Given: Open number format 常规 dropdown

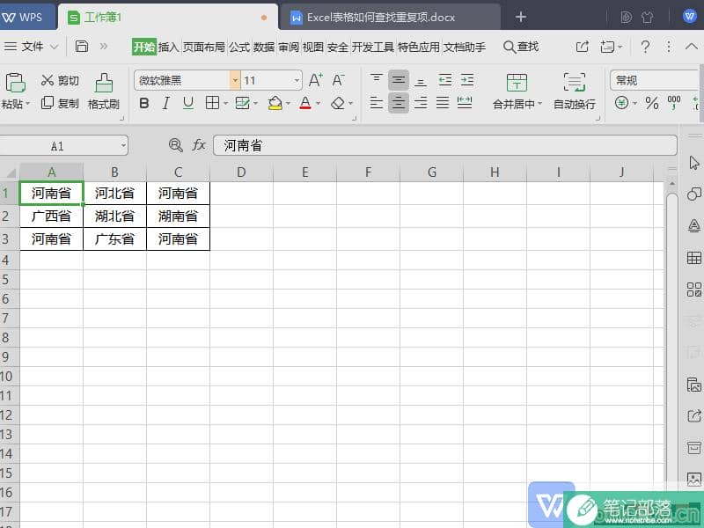Looking at the screenshot, I should coord(654,80).
